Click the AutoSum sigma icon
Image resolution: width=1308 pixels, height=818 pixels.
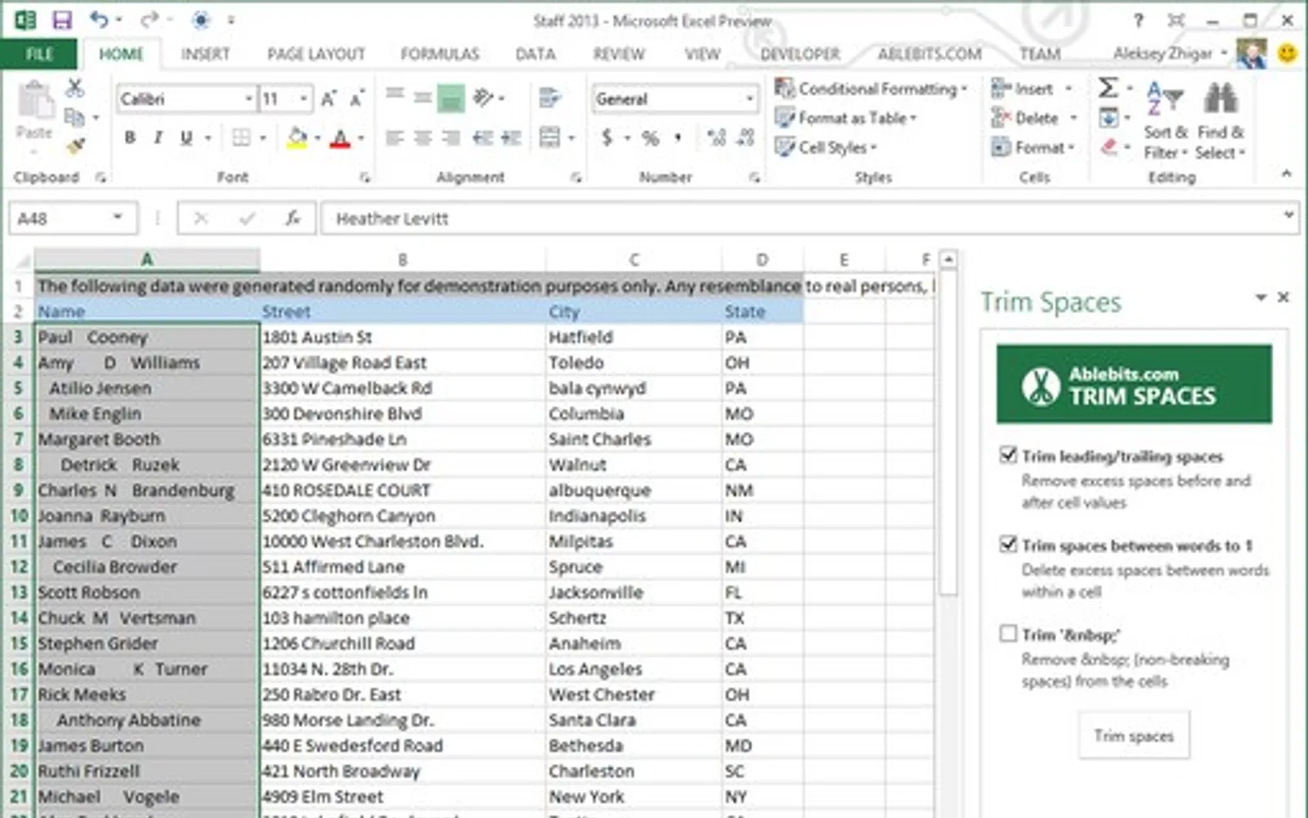coord(1109,88)
